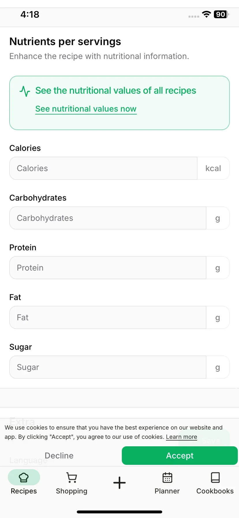Switch to the Shopping tab label
239x518 pixels.
(72, 491)
